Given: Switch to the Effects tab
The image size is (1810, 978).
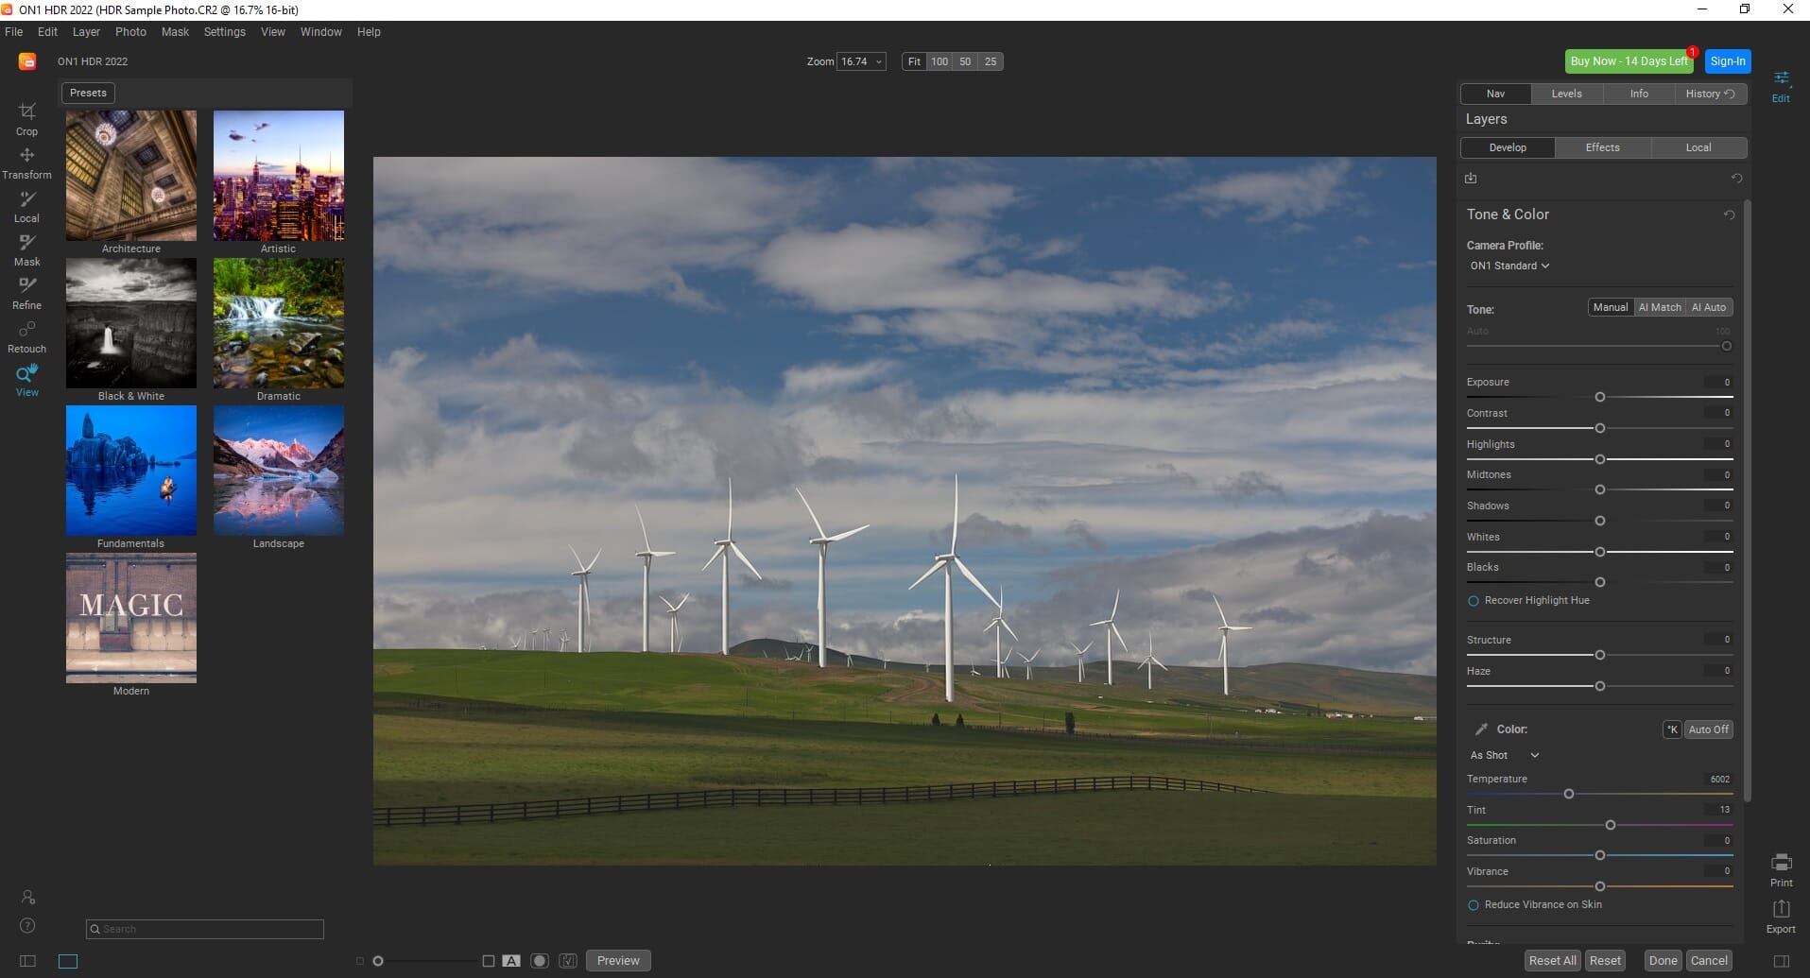Looking at the screenshot, I should point(1603,147).
